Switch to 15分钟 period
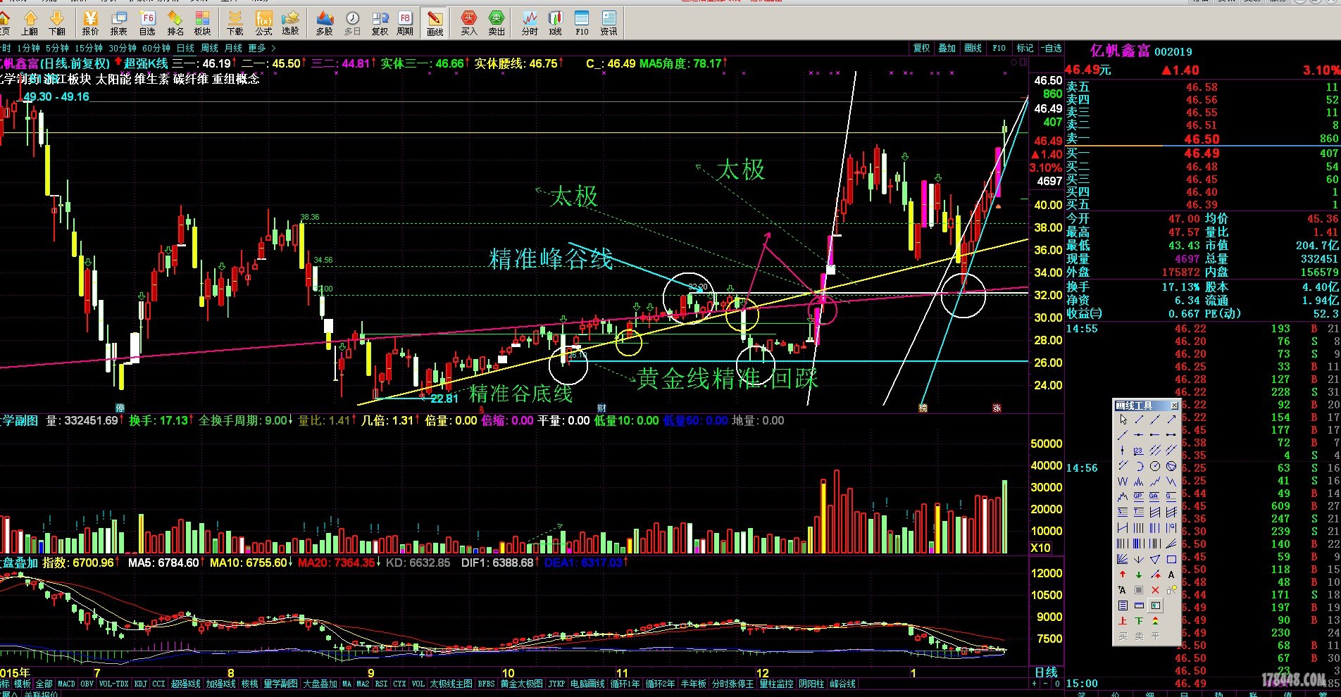Viewport: 1341px width, 697px height. click(x=89, y=49)
